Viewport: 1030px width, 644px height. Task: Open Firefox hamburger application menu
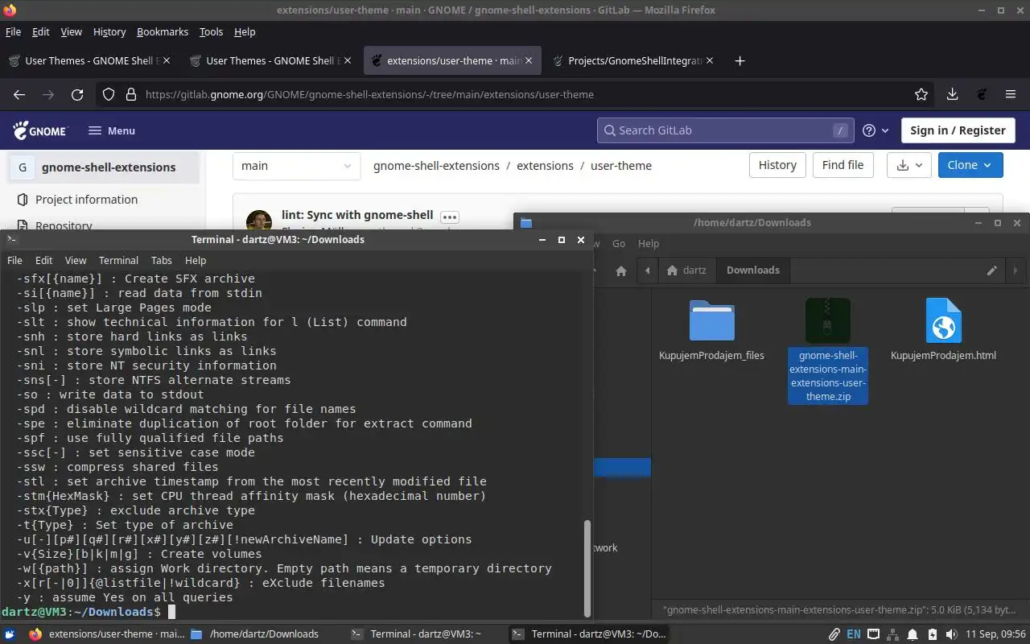coord(1009,94)
